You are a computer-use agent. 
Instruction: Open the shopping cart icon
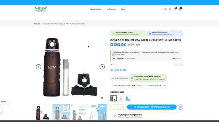[x=180, y=9]
